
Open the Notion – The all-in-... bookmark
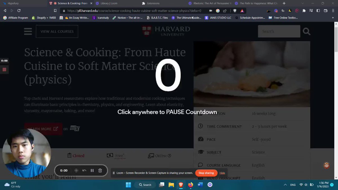127,18
